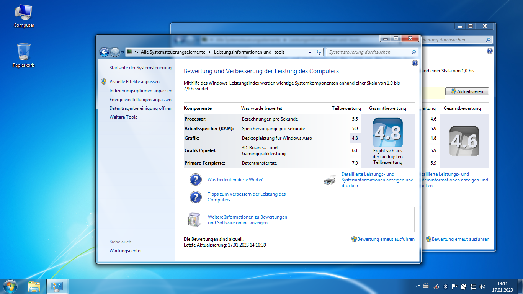Click the help icon in back window
523x294 pixels.
(x=490, y=51)
